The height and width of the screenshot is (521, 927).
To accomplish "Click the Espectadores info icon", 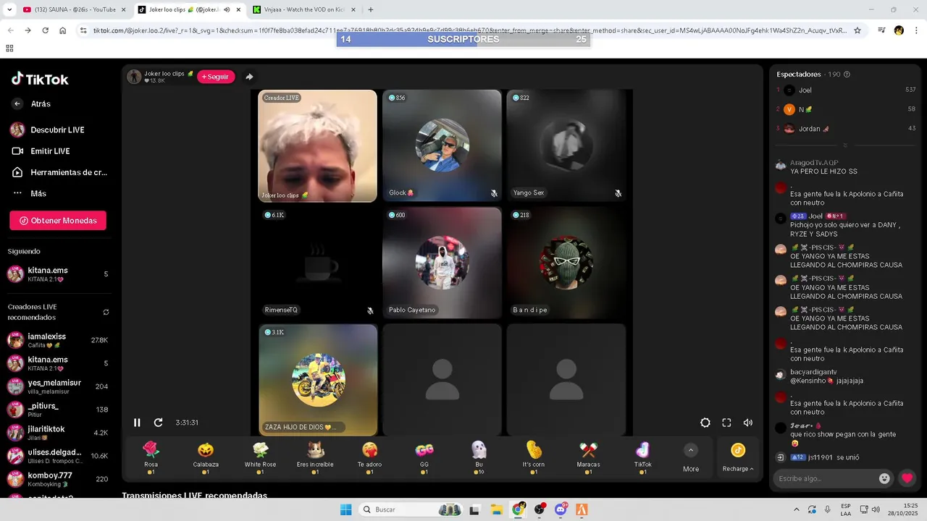I will (x=847, y=75).
